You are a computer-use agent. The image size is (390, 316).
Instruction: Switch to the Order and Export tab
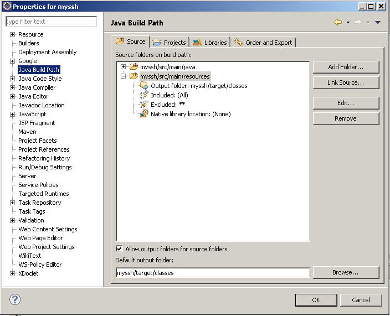tap(263, 43)
